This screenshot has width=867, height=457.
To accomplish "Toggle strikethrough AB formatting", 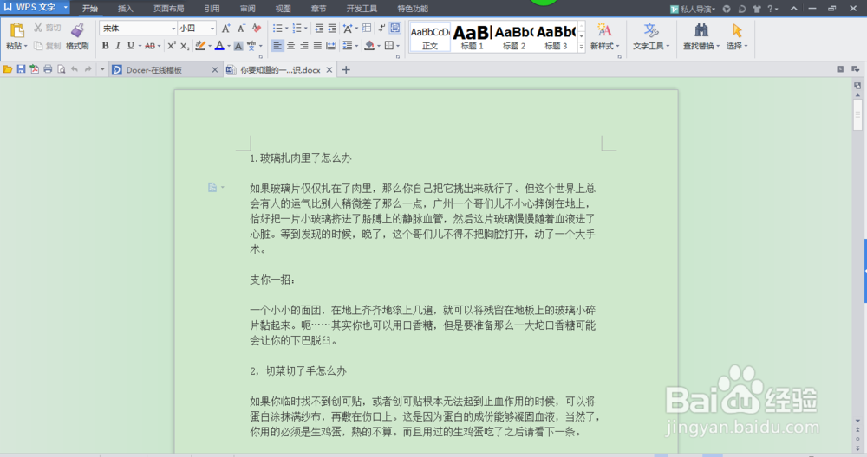I will pyautogui.click(x=150, y=46).
